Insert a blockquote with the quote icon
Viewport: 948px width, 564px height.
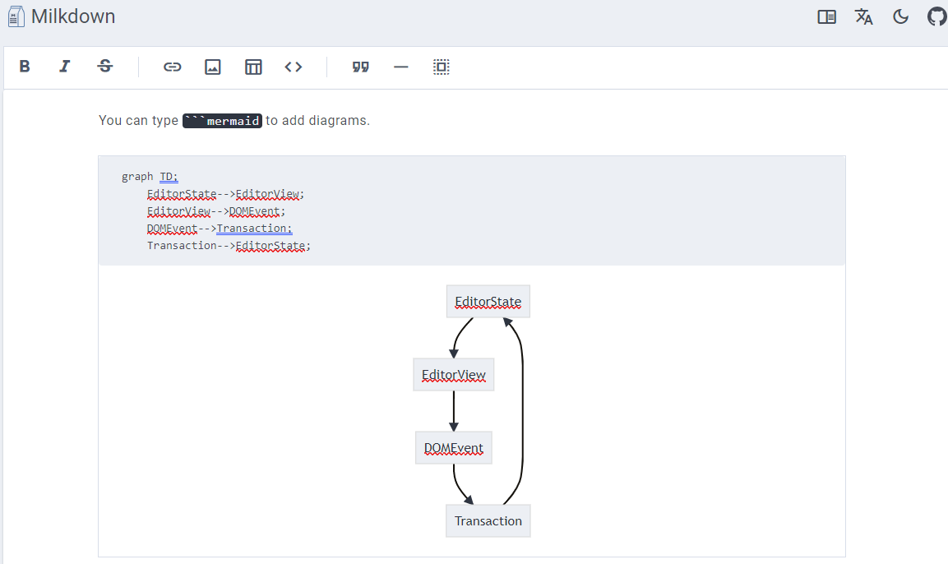point(360,67)
